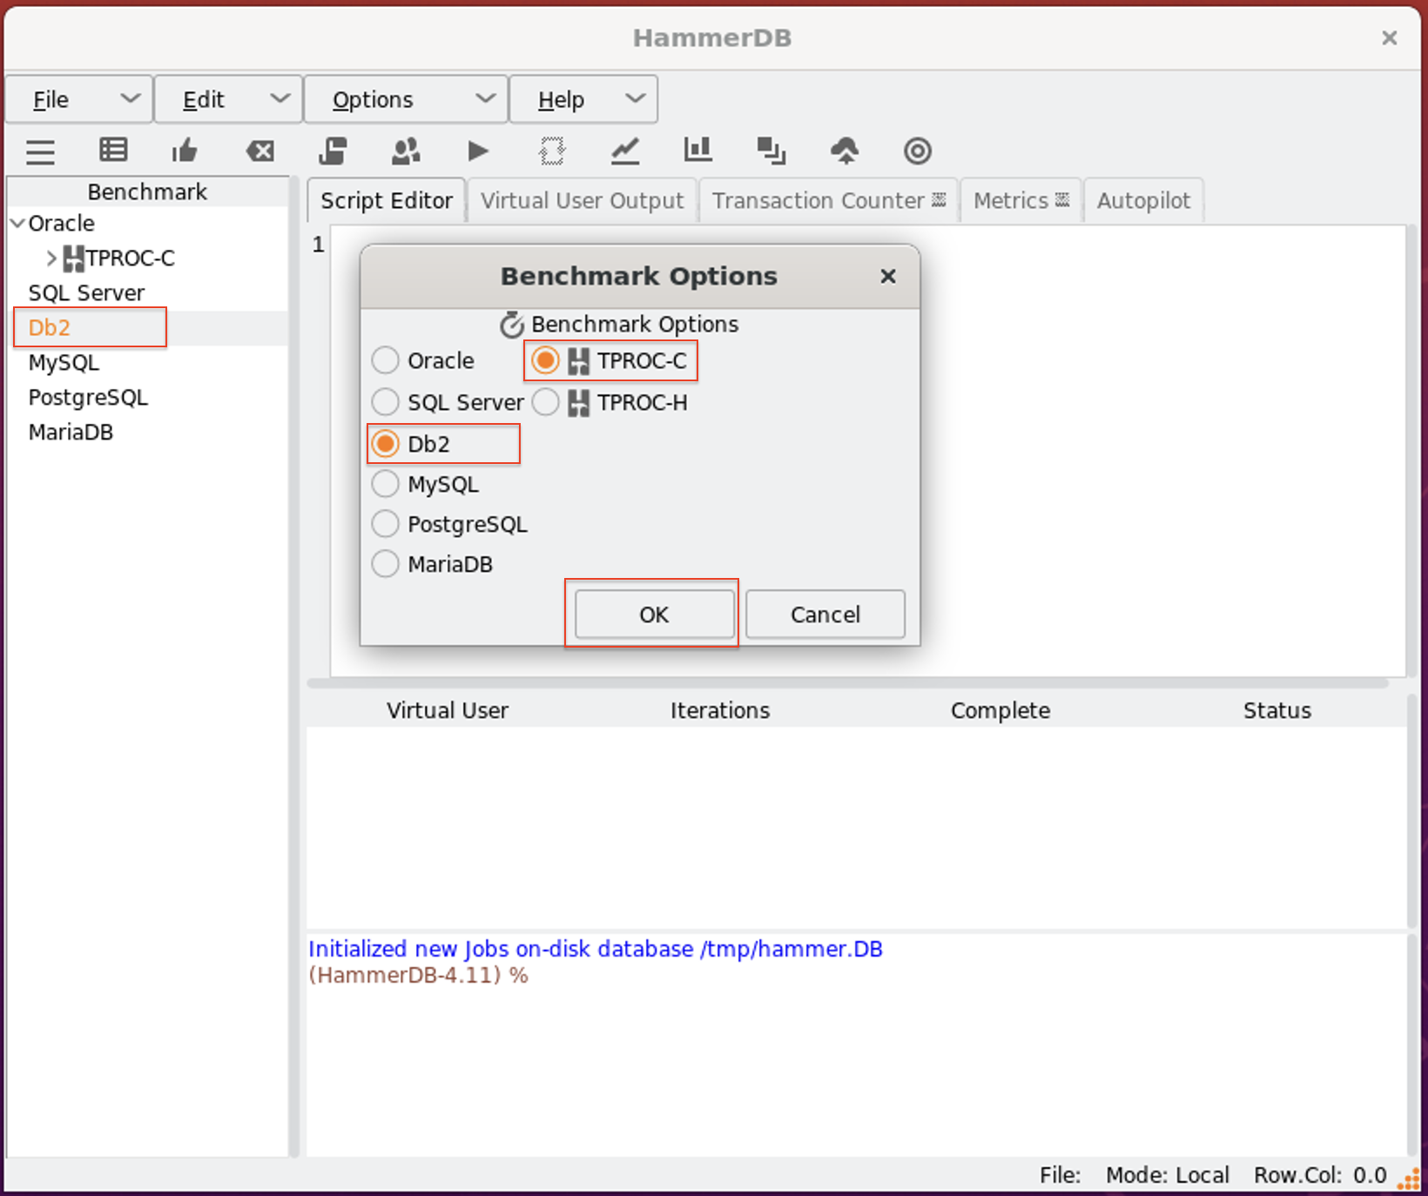Click the TPROC-C icon in the Benchmark tree
This screenshot has height=1196, width=1428.
(74, 259)
